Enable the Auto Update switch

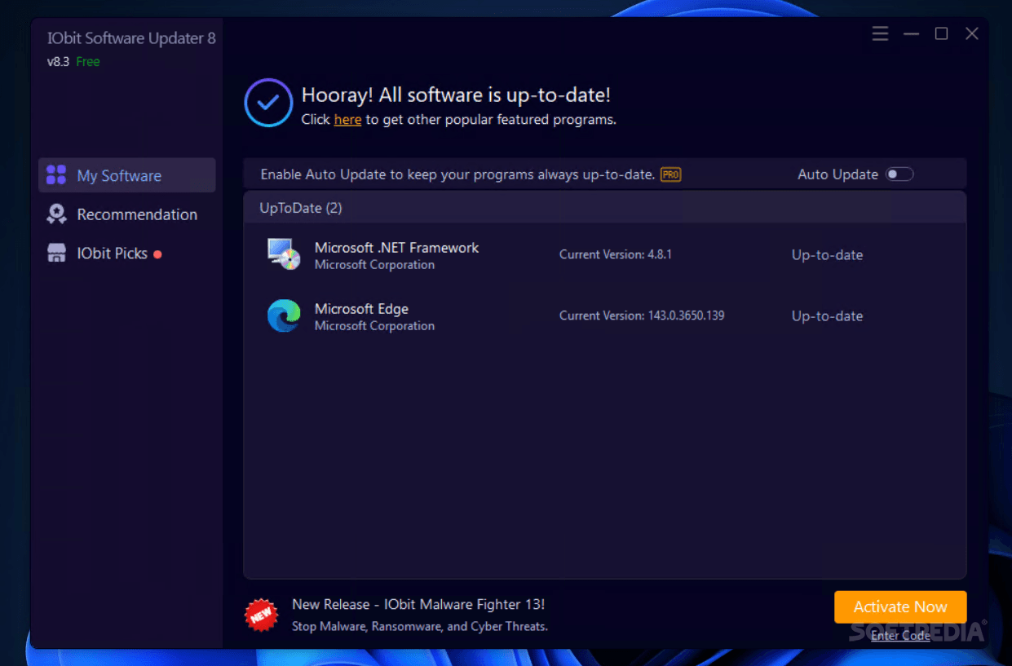[x=899, y=174]
